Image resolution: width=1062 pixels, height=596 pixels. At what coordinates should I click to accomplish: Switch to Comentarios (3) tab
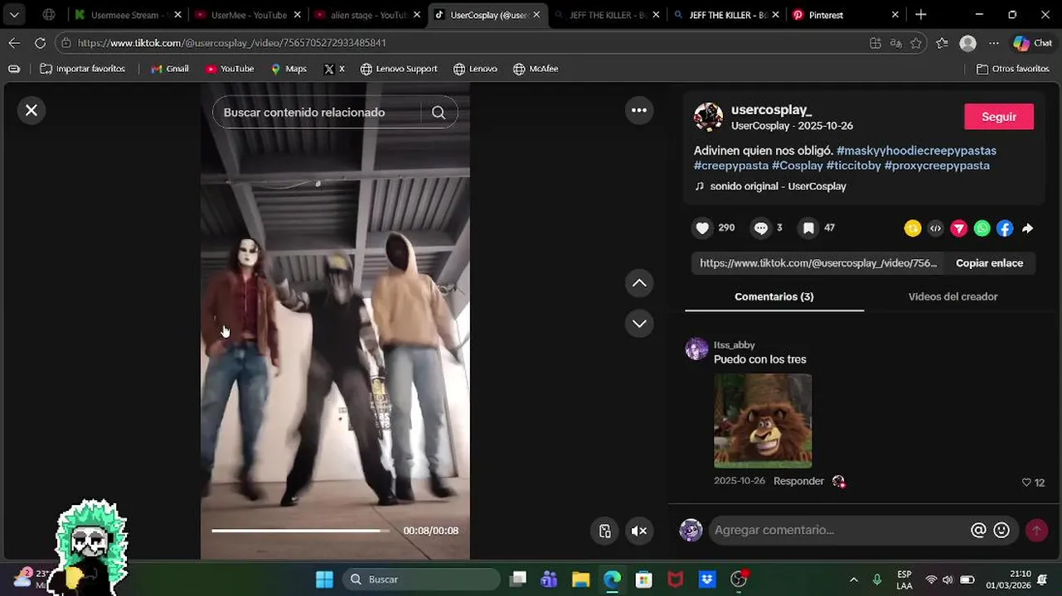774,296
